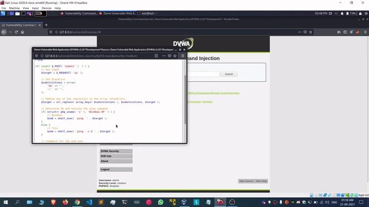
Task: Open the Firefox hamburger menu
Action: (365, 32)
